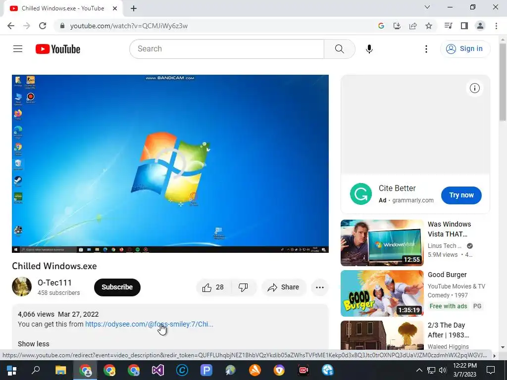Toggle Chrome side panel
The width and height of the screenshot is (507, 380).
pyautogui.click(x=464, y=26)
